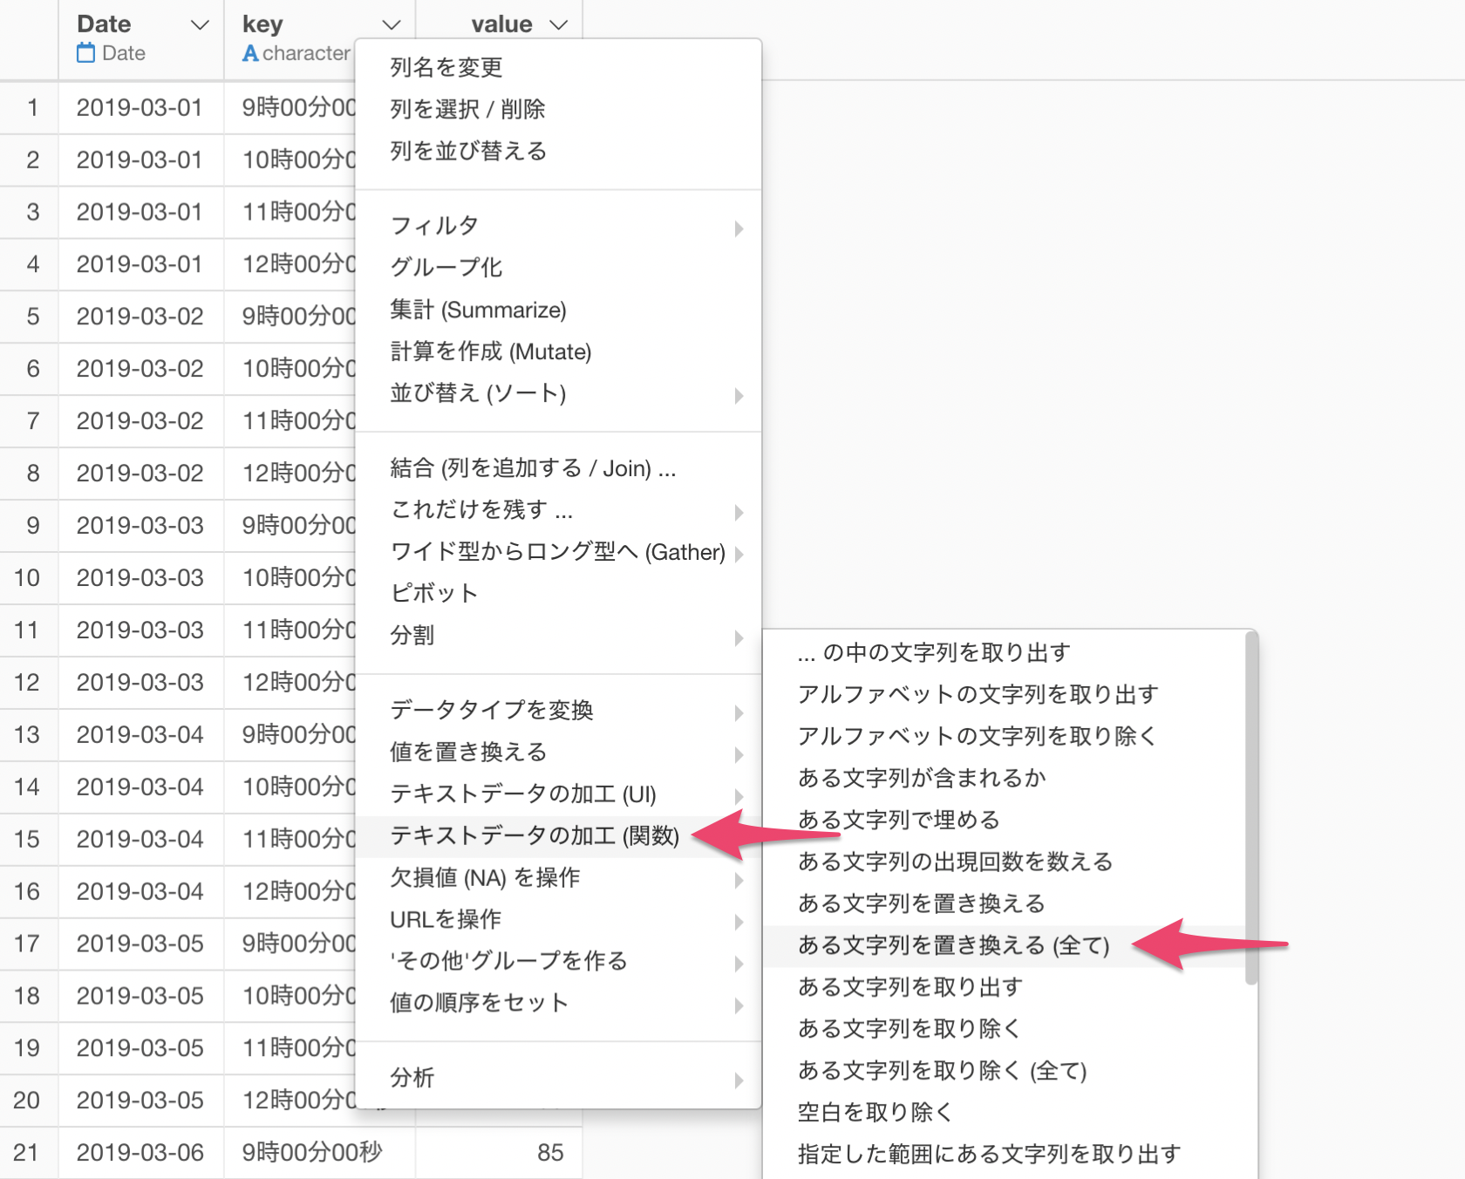1465x1179 pixels.
Task: Click the value column name
Action: pos(501,24)
